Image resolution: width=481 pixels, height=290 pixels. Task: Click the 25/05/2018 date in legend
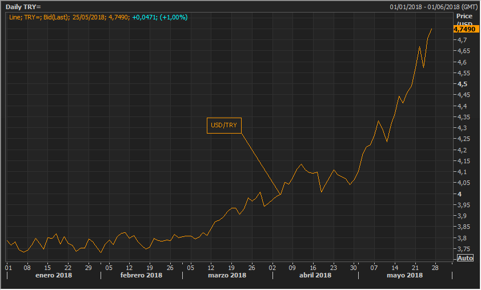tap(89, 17)
